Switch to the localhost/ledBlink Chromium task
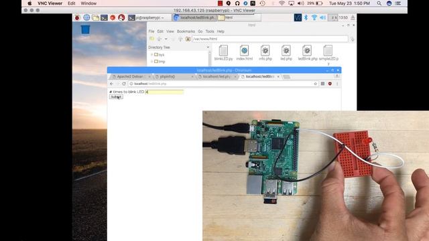 (194, 18)
